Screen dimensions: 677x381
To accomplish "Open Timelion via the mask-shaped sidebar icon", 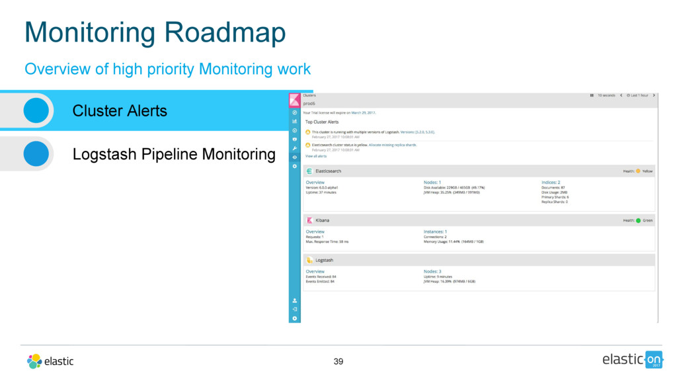I will coord(294,140).
